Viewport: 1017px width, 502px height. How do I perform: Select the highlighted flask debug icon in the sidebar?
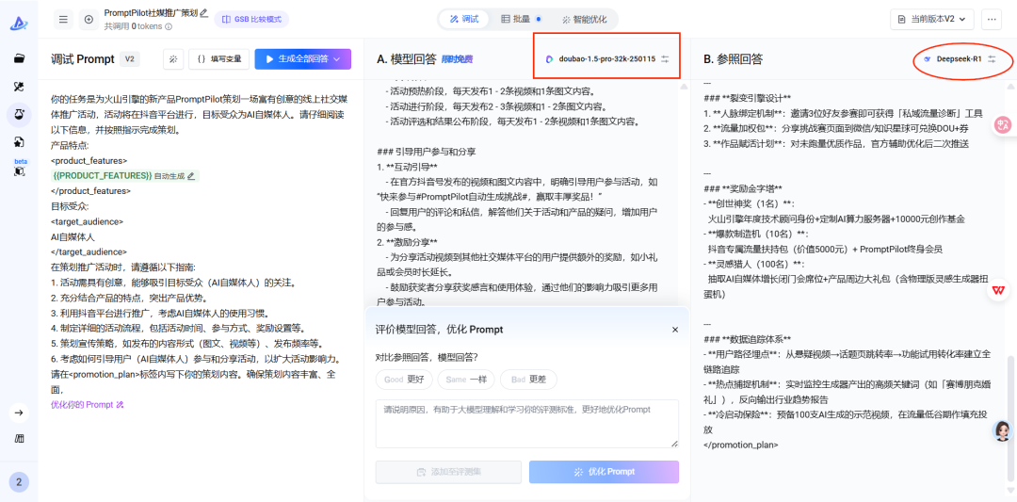click(19, 115)
